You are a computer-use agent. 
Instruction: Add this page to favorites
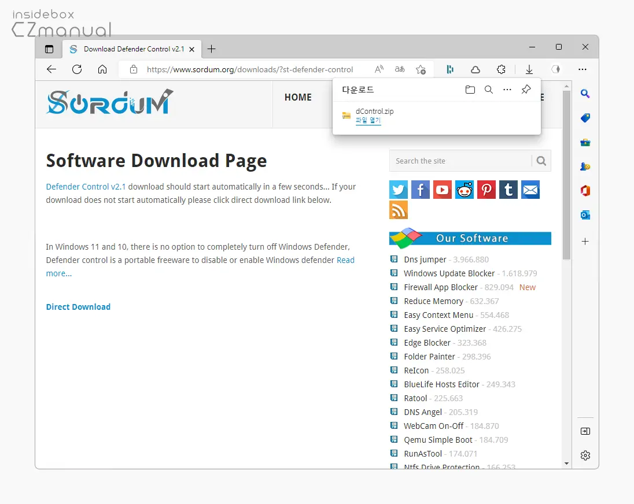coord(421,69)
